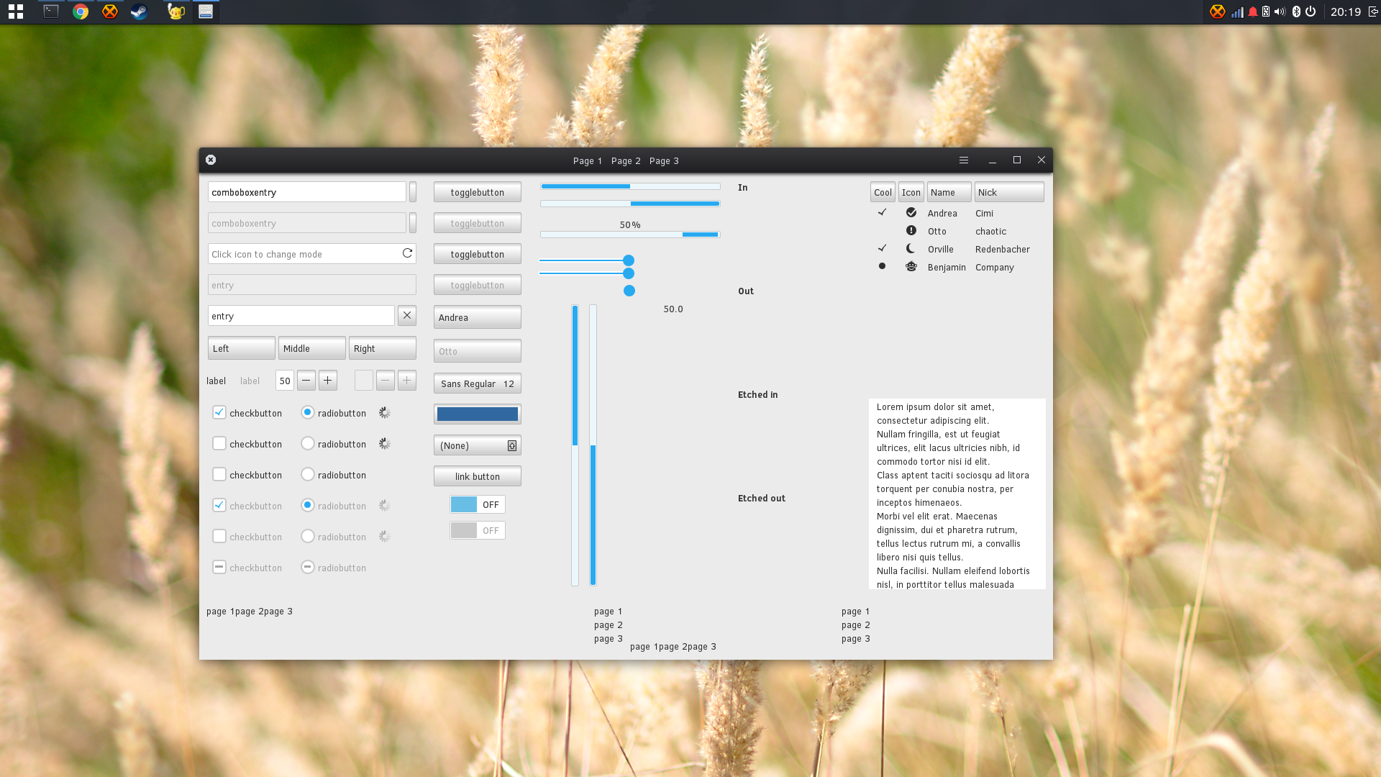The image size is (1381, 777).
Task: Click the round window icon at title bar left
Action: [x=211, y=160]
